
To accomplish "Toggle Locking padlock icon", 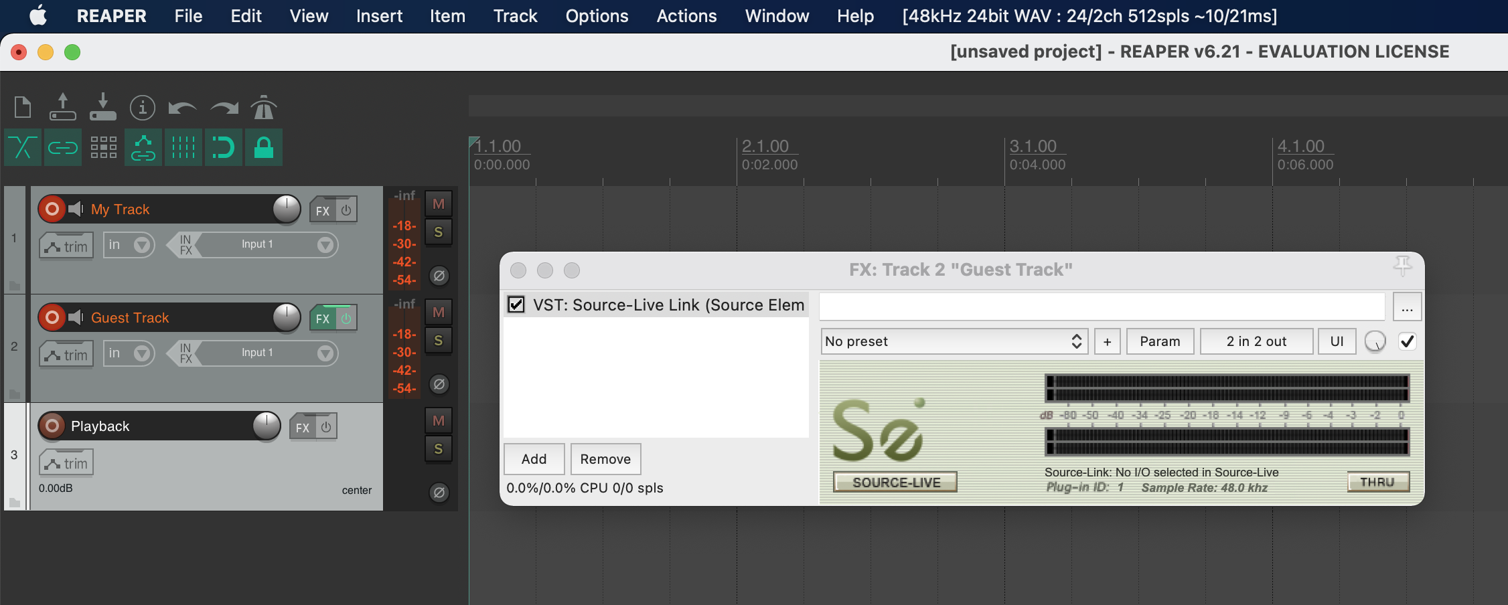I will [x=264, y=147].
